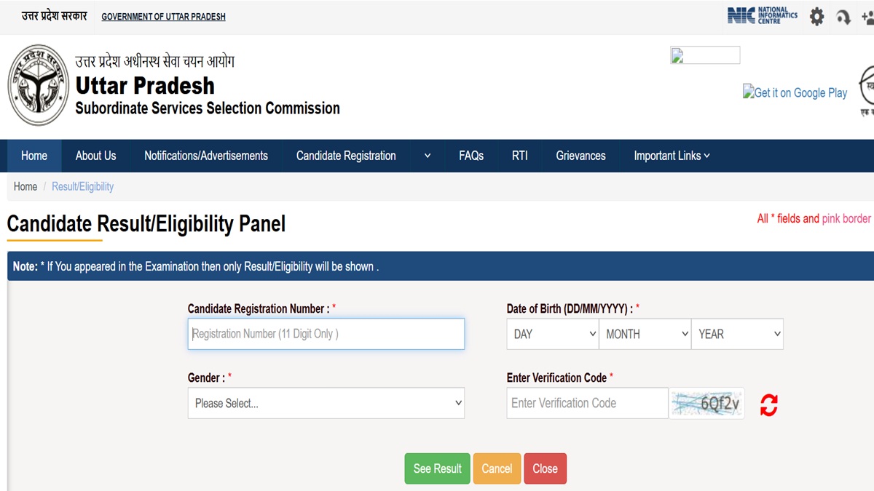Click the broken image placeholder in header

(704, 55)
